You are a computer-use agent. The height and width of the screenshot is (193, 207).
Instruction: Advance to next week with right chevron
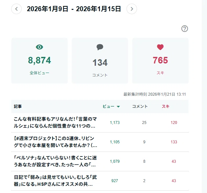tap(132, 9)
